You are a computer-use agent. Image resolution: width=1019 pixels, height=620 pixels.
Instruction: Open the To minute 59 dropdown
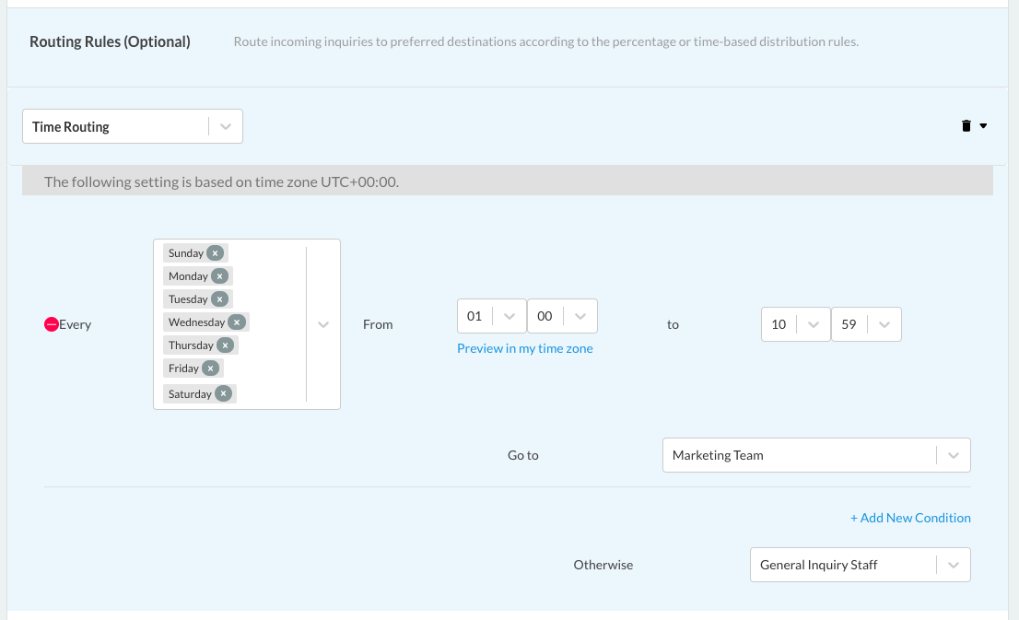(x=866, y=324)
